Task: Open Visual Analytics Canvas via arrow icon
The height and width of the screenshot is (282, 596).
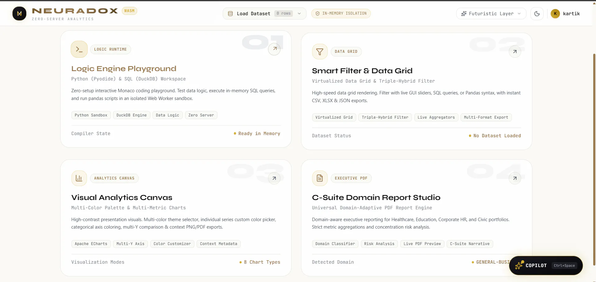Action: pos(274,178)
